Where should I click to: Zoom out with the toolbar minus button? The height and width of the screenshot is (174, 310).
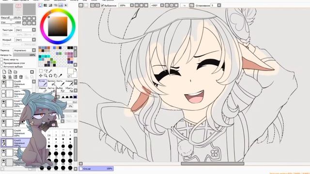pos(137,5)
